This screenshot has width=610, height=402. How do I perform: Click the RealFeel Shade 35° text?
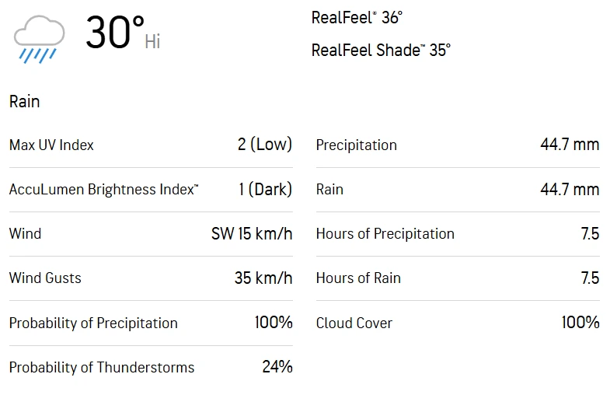[x=381, y=51]
